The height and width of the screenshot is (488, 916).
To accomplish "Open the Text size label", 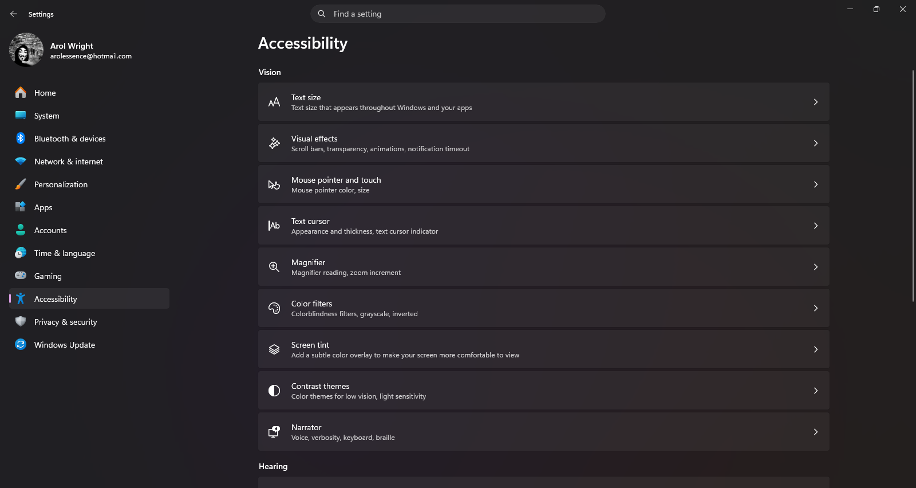I will [x=306, y=97].
